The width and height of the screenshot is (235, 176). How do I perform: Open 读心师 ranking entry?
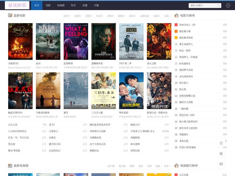point(182,89)
